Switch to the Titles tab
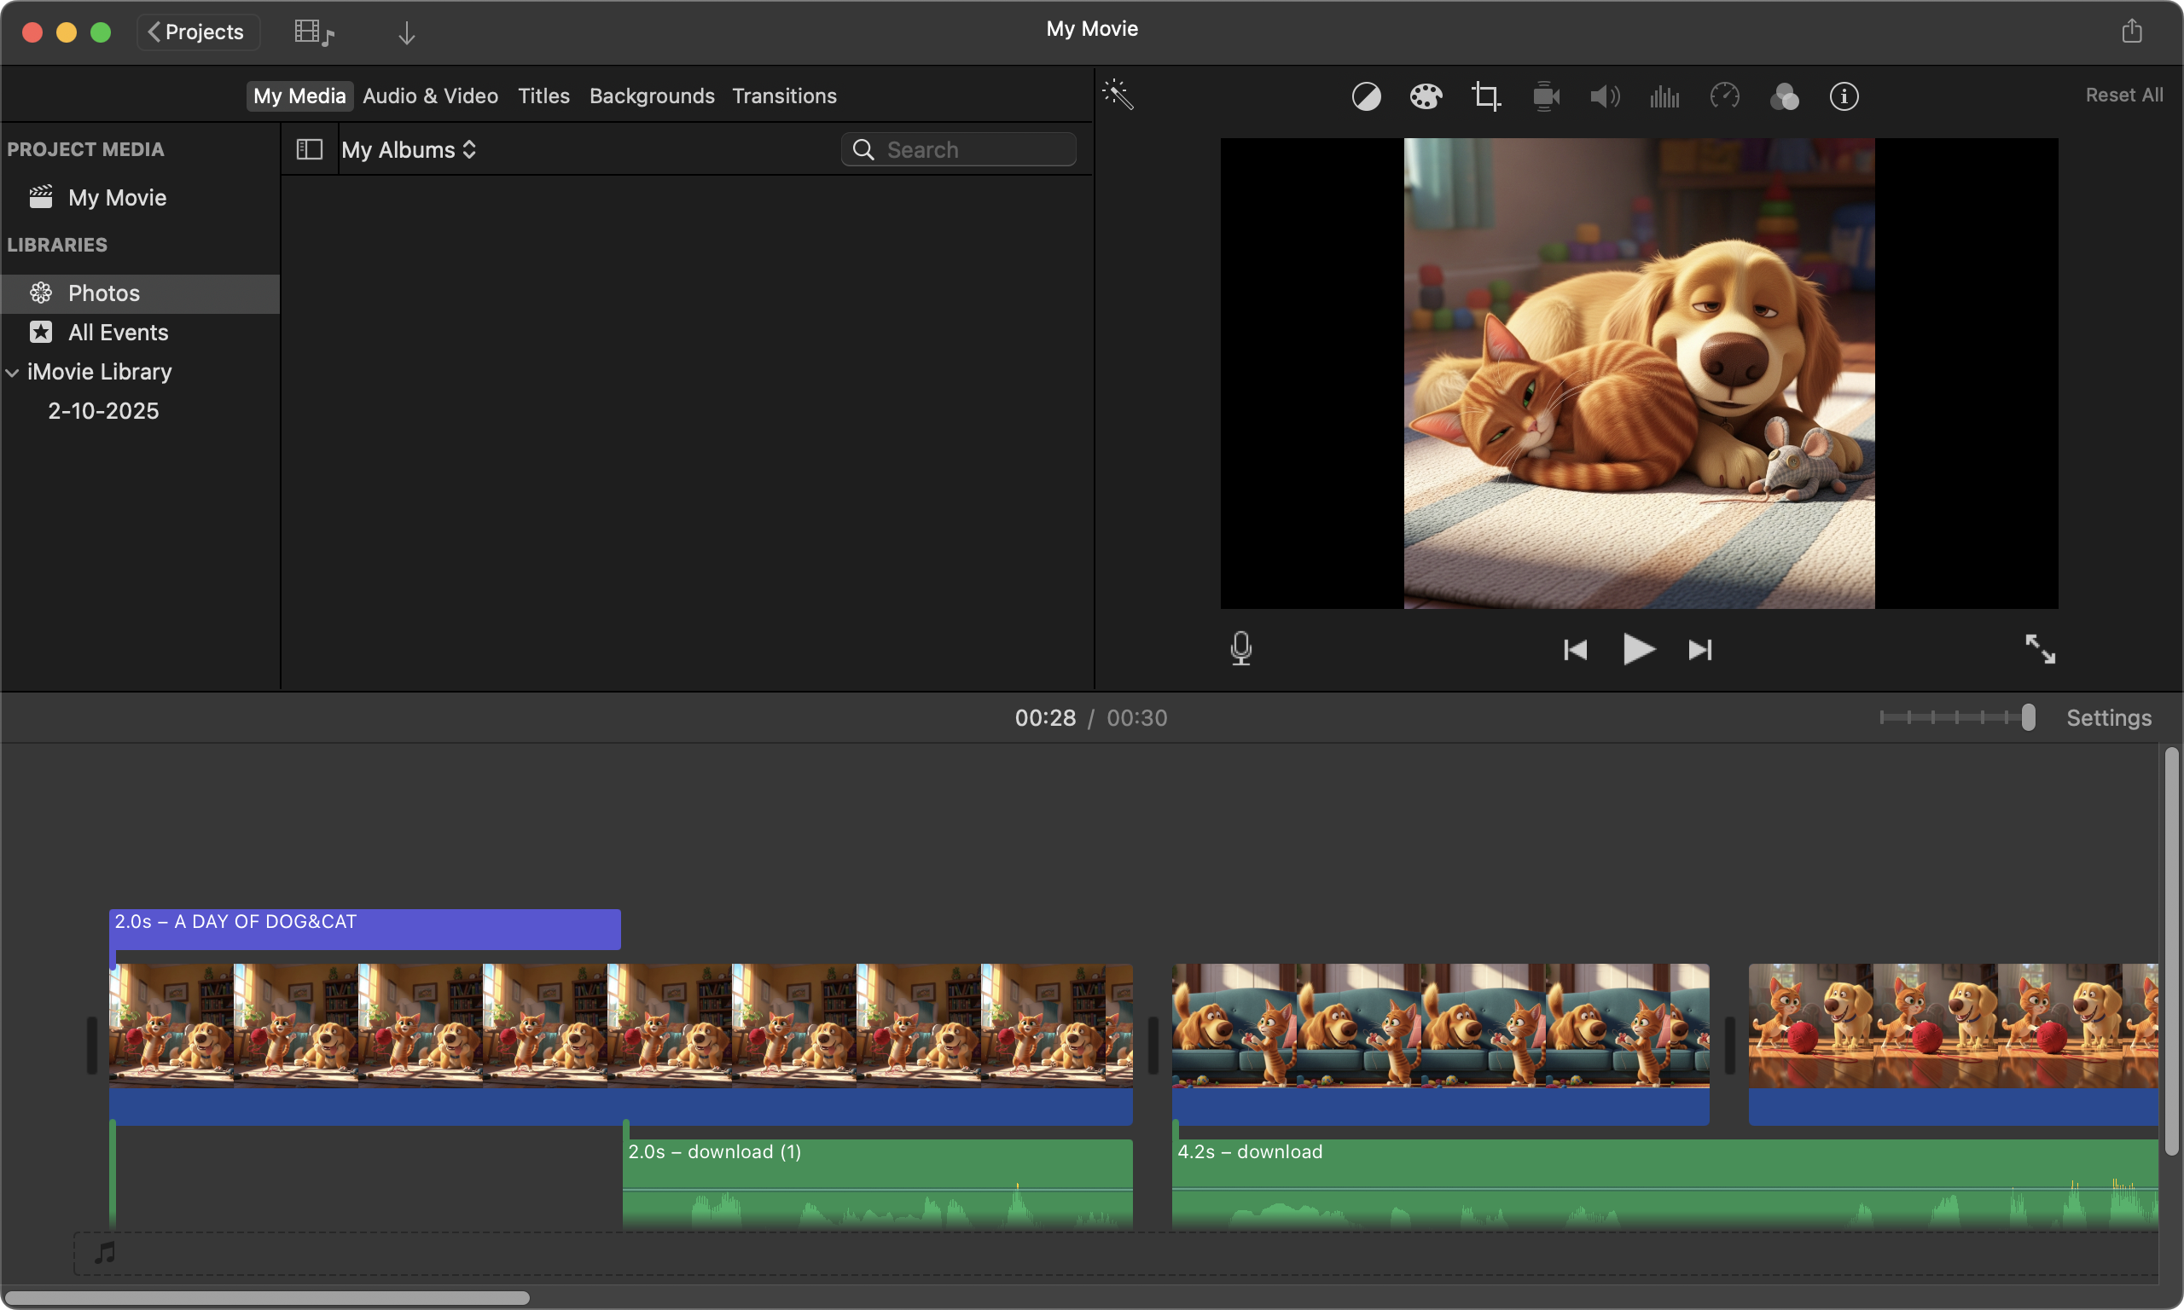This screenshot has height=1310, width=2184. point(543,96)
